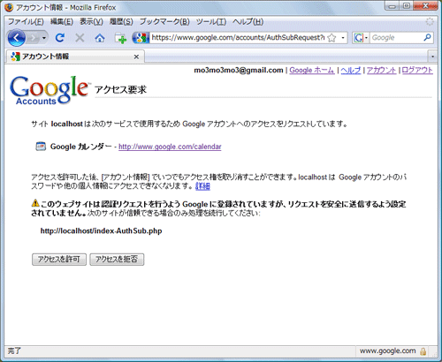This screenshot has height=362, width=442.
Task: Click the Google site icon in address bar
Action: click(141, 38)
